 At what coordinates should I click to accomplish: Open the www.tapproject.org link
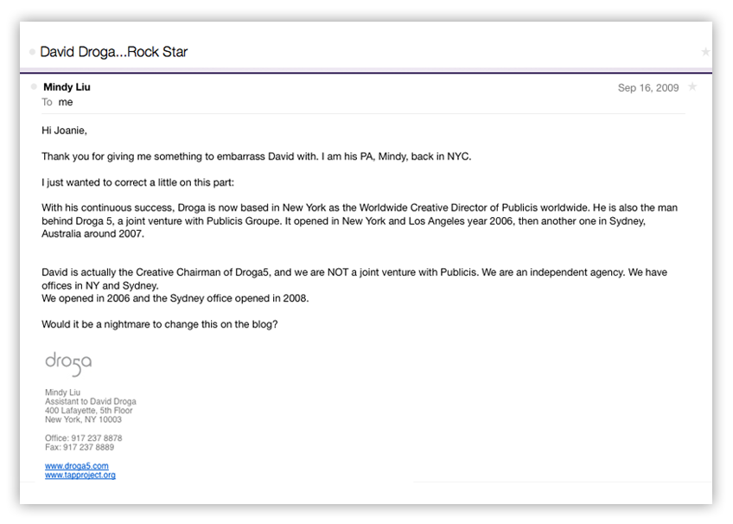pyautogui.click(x=80, y=476)
